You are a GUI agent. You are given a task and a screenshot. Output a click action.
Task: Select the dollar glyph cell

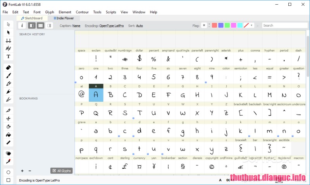(x=139, y=57)
